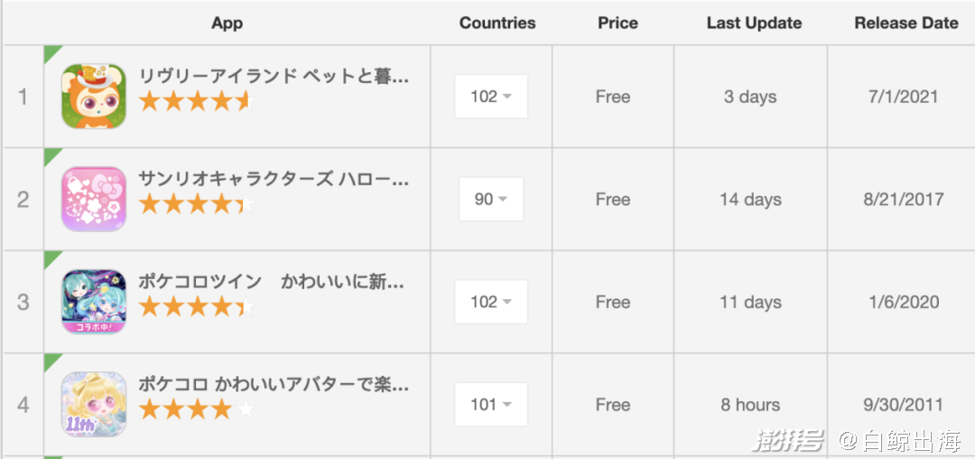The width and height of the screenshot is (975, 459).
Task: Expand the 102 countries dropdown in row 1
Action: 491,97
